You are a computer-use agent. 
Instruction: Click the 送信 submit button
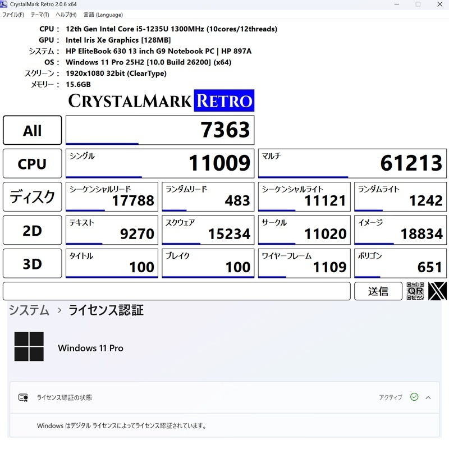pyautogui.click(x=378, y=291)
